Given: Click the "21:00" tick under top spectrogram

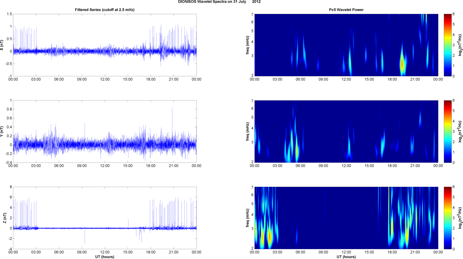Looking at the screenshot, I should pos(415,79).
